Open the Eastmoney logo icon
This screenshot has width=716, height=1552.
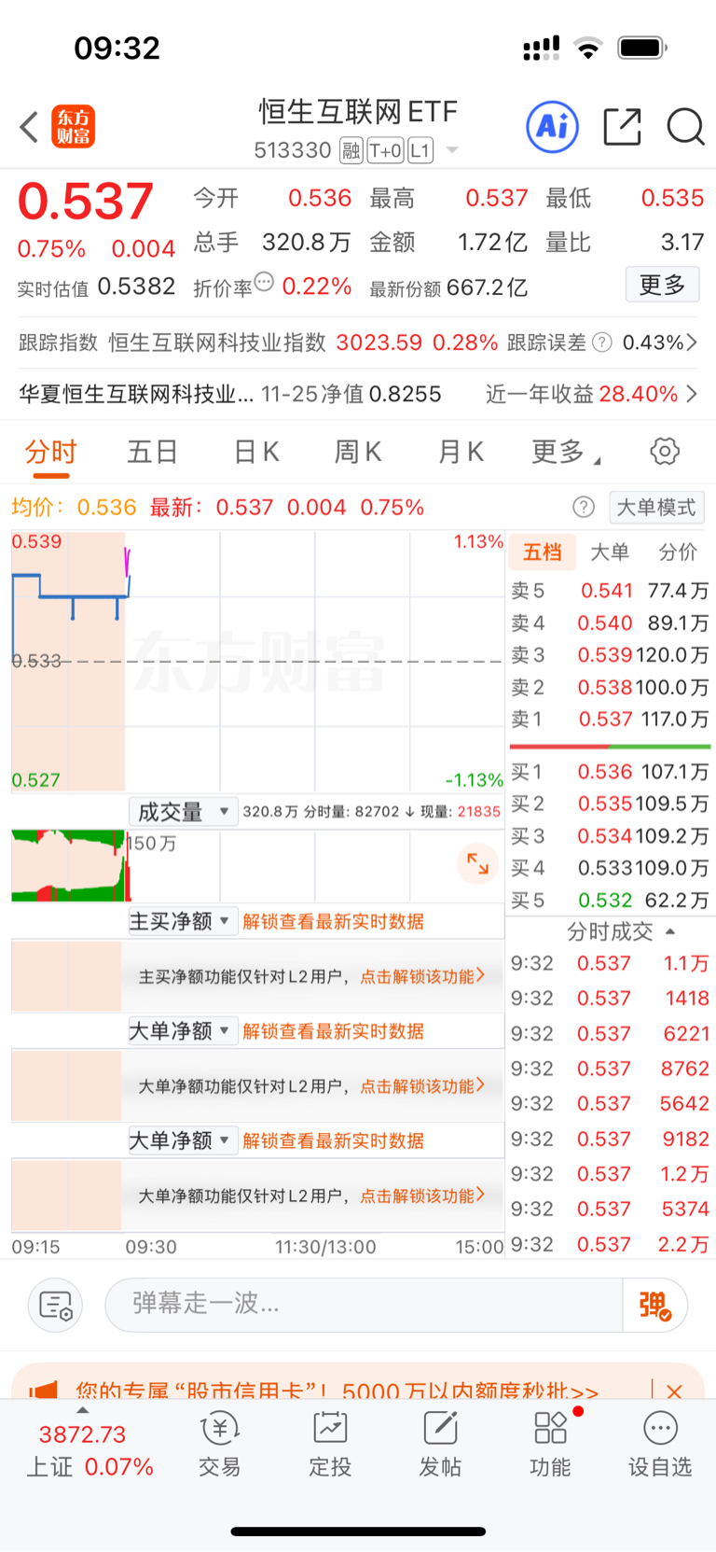click(x=73, y=127)
